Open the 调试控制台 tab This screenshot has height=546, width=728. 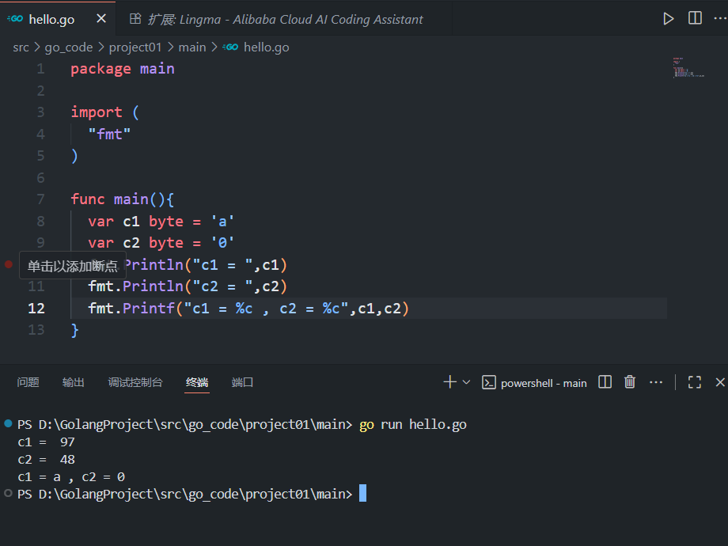pos(135,382)
